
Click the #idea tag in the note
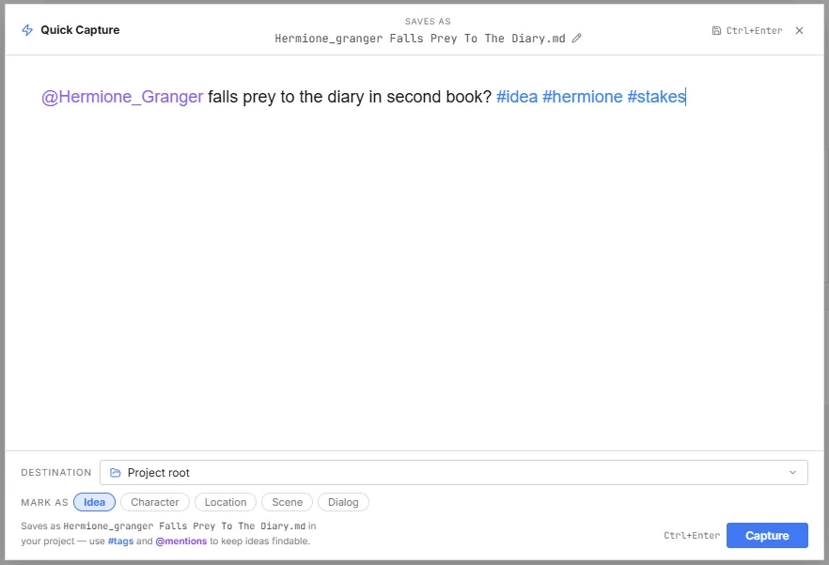[x=517, y=97]
